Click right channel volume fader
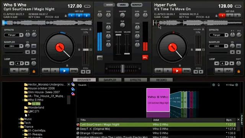This screenshot has height=138, width=245. click(127, 54)
